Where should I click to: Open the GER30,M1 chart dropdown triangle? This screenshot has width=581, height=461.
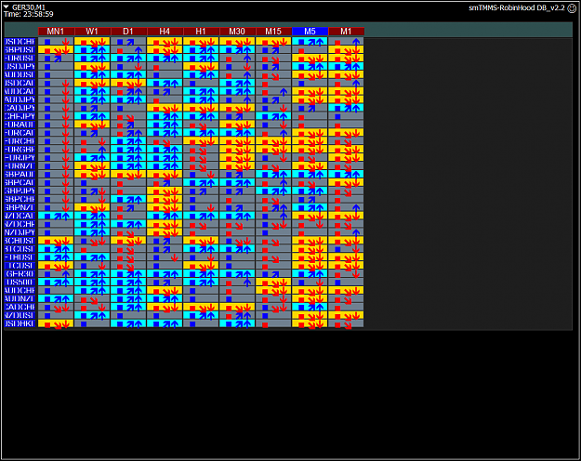(x=6, y=7)
